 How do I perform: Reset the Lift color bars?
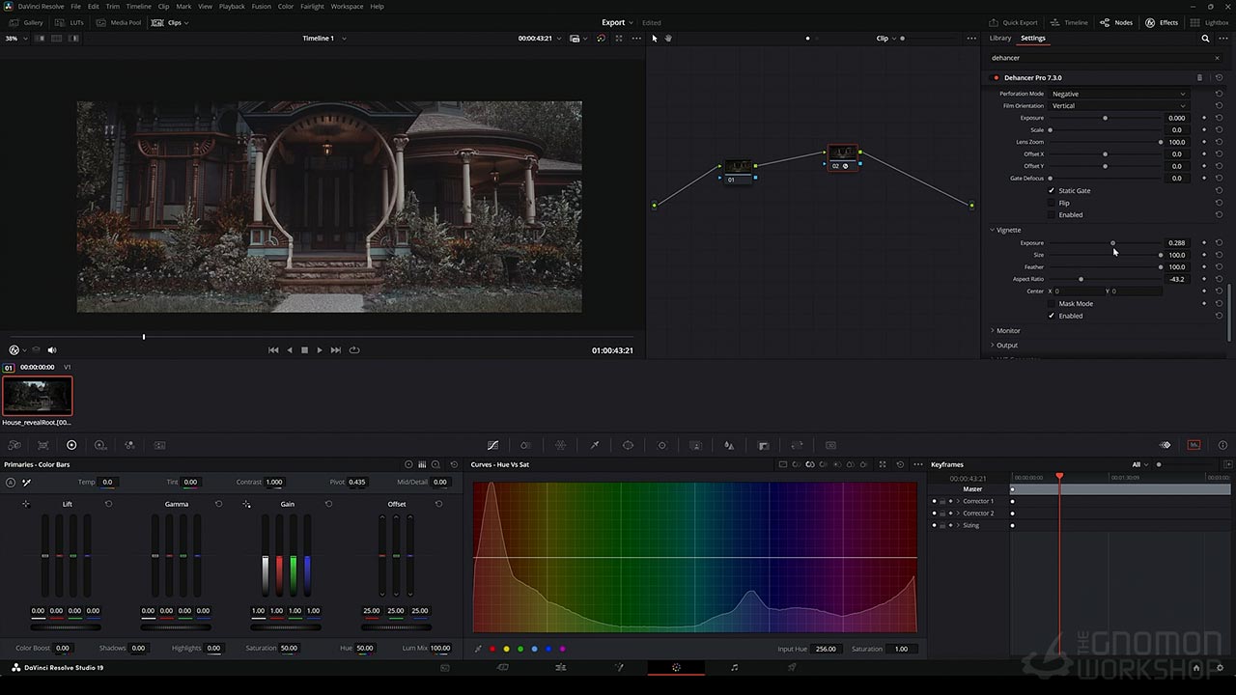point(108,504)
